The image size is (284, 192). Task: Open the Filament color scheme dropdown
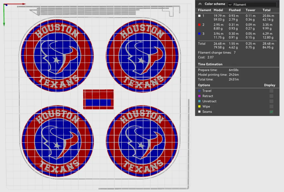pyautogui.click(x=251, y=4)
